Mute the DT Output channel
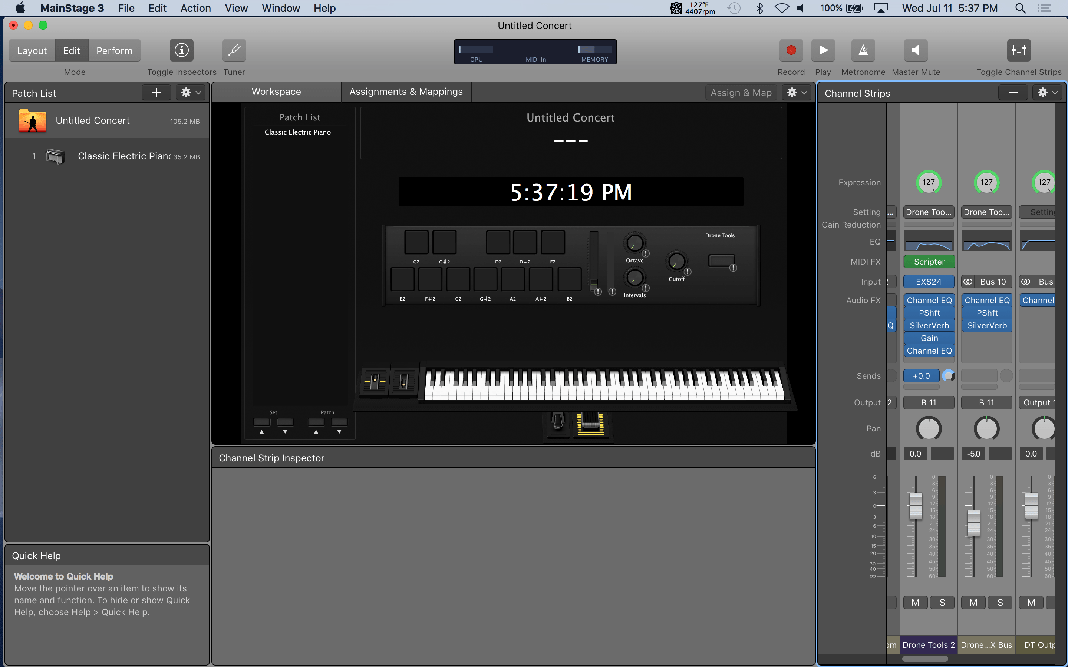 (x=1031, y=602)
